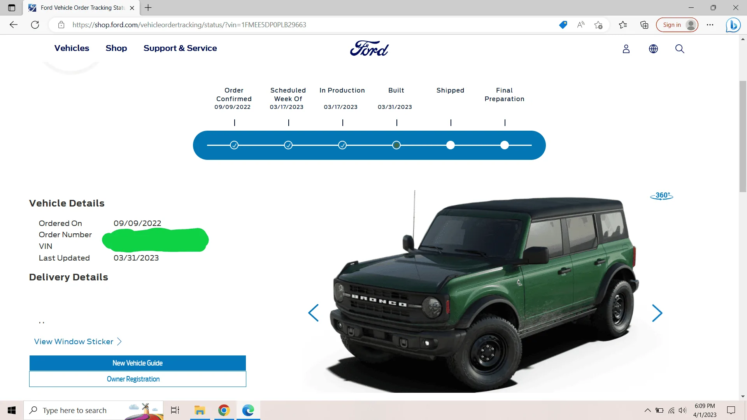The image size is (747, 420).
Task: Open the shopping price tag icon
Action: point(563,25)
